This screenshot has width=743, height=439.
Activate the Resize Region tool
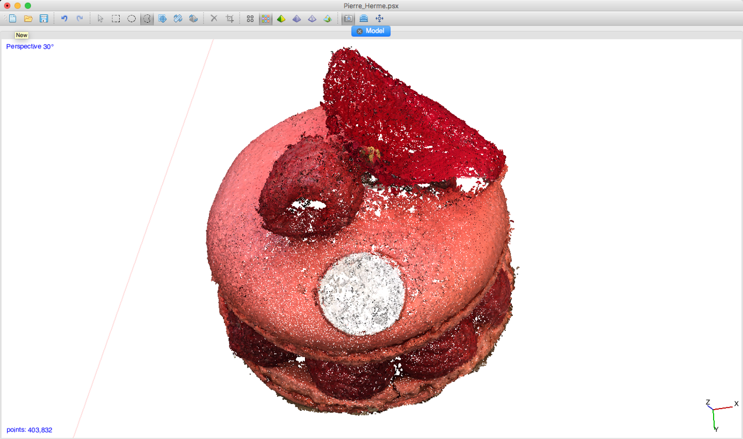click(162, 19)
